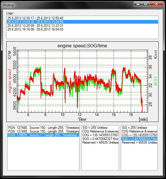
Task: Choose Reserved = 65535 in right list
Action: tap(139, 143)
